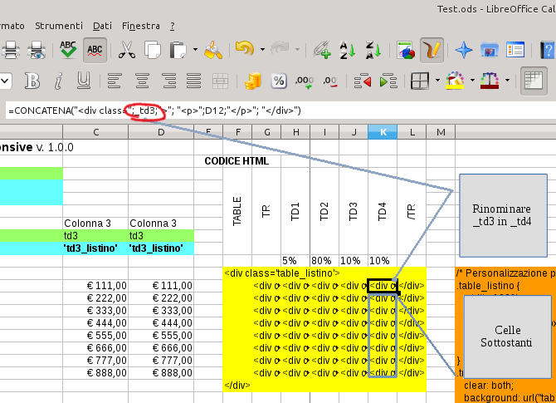This screenshot has height=403, width=556.
Task: Insert a Chart icon
Action: pos(406,50)
